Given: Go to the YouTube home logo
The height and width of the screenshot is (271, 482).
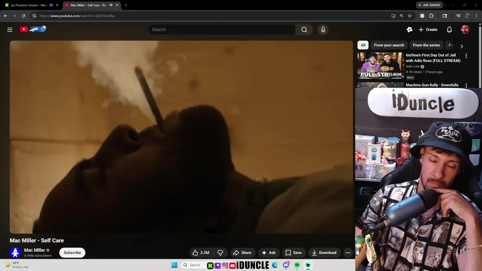Looking at the screenshot, I should (x=33, y=29).
